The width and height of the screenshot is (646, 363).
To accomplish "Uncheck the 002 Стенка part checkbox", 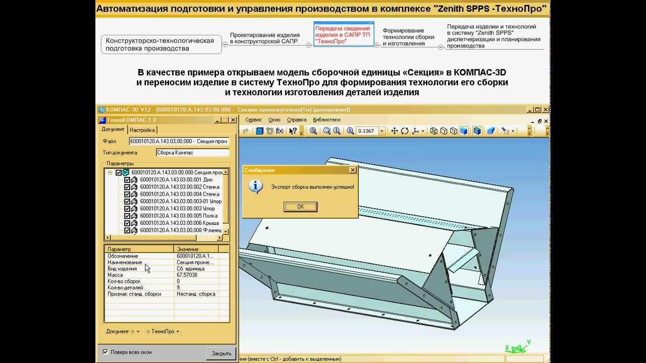I will (127, 187).
